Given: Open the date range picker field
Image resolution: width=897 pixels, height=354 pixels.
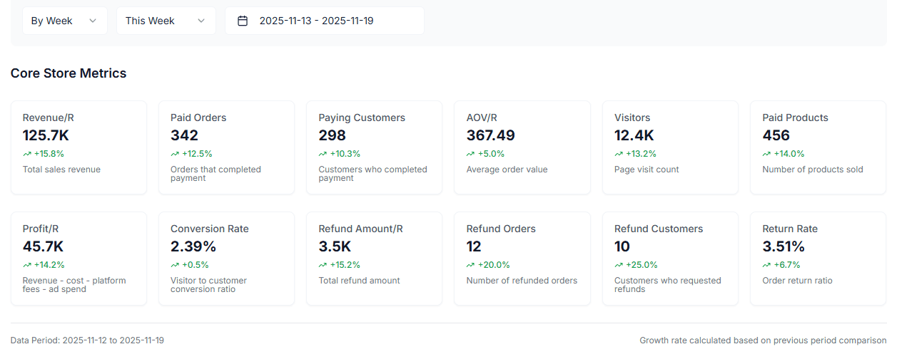Looking at the screenshot, I should 325,21.
